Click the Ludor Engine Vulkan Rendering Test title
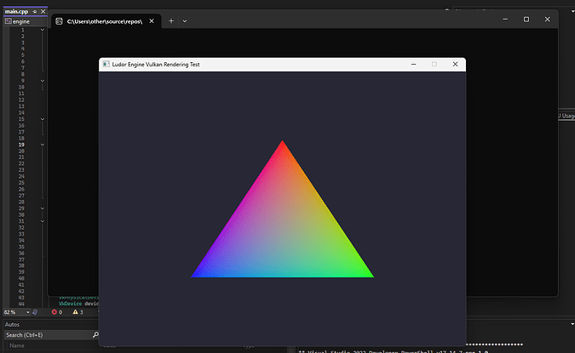575x353 pixels. click(156, 65)
